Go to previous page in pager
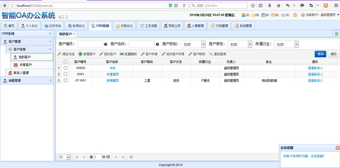 (x=84, y=157)
